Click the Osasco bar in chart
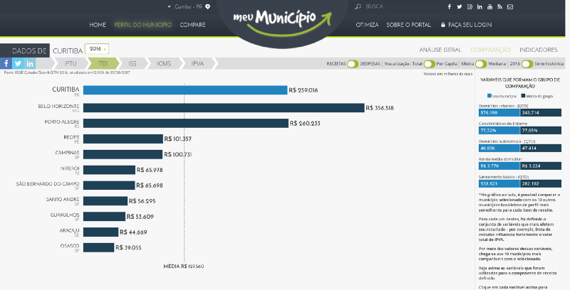The height and width of the screenshot is (290, 570). pos(98,247)
